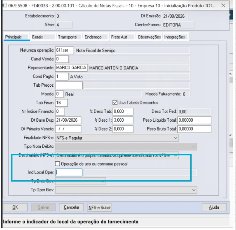Expand the Tp Oper Gov dropdown

coord(126,190)
